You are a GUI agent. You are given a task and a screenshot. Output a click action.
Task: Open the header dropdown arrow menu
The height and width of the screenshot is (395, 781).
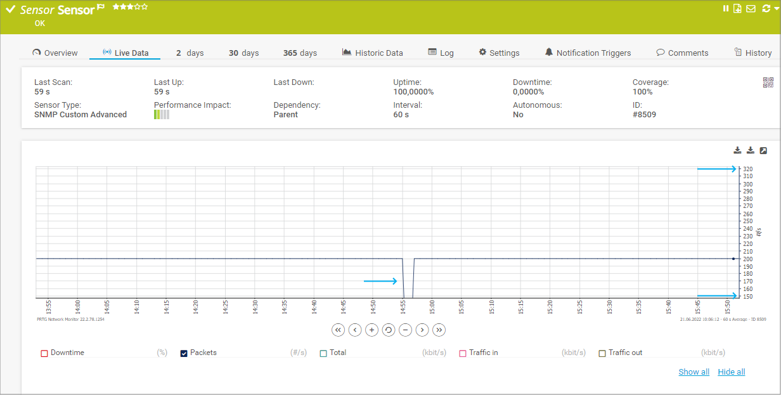pyautogui.click(x=776, y=8)
